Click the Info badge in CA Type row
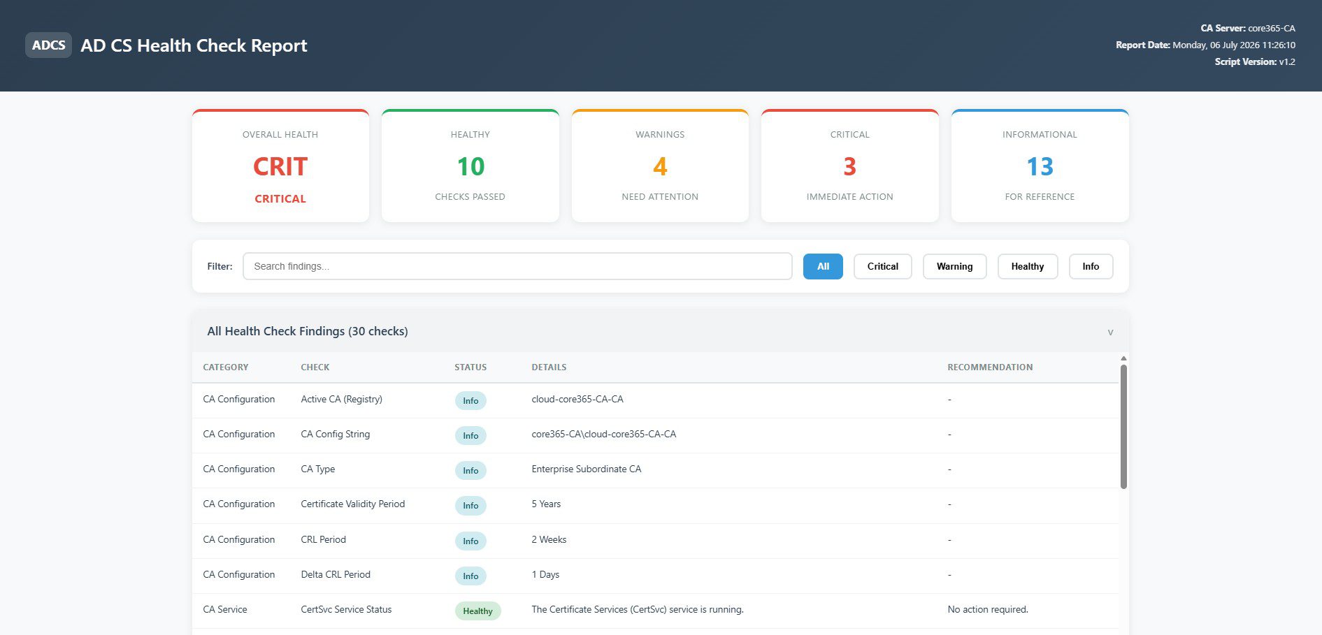Screen dimensions: 1322x635 coord(470,471)
